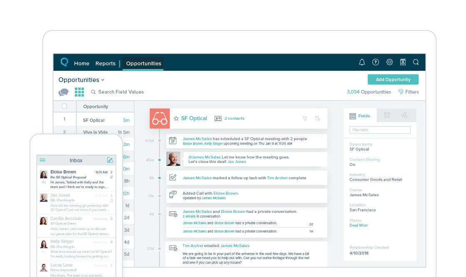Switch to the conversation stream view icon
This screenshot has width=466, height=277.
coord(63,92)
